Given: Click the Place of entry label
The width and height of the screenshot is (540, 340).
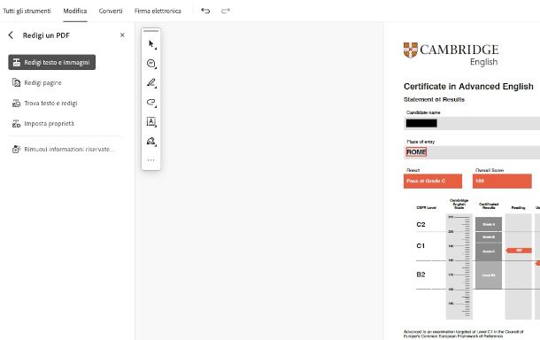Looking at the screenshot, I should (420, 142).
